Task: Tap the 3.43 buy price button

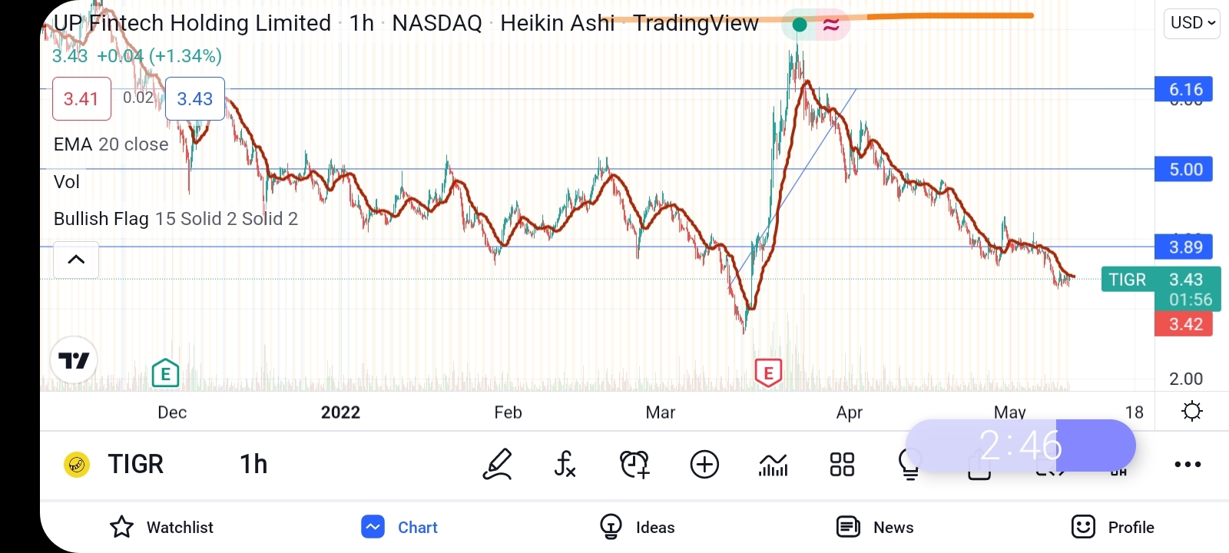Action: 195,99
